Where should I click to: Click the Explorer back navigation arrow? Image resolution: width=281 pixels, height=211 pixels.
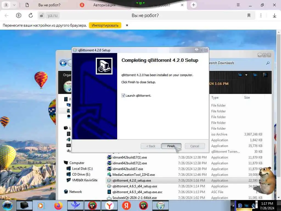[63, 63]
